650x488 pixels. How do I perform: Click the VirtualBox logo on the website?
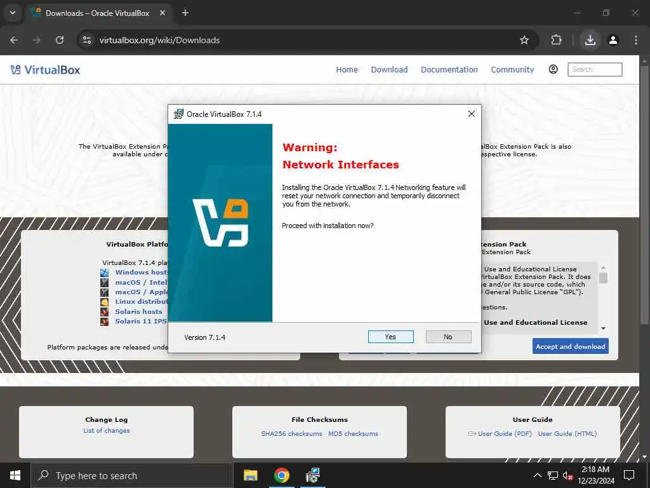[45, 70]
